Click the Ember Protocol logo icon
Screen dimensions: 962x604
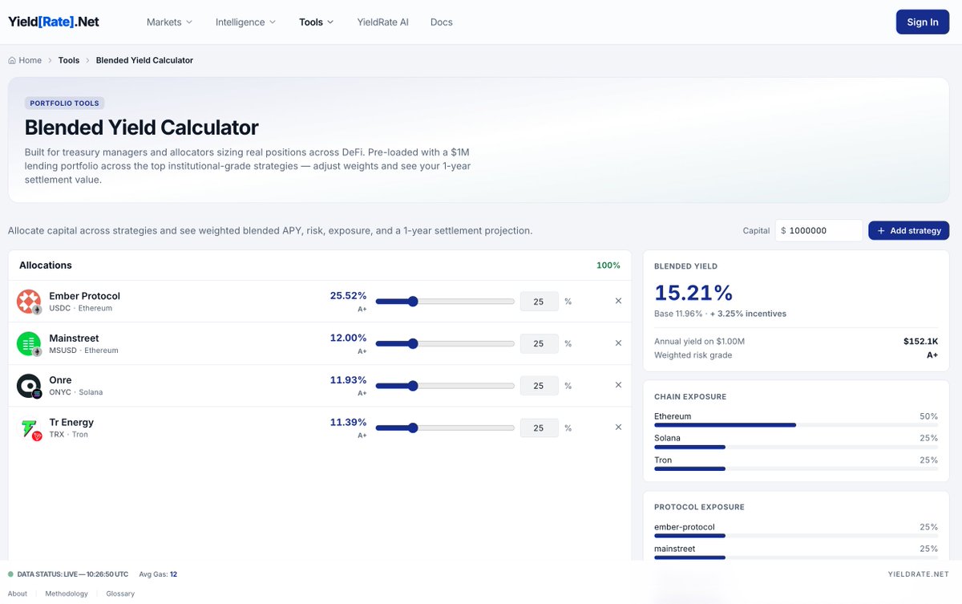[x=29, y=302]
